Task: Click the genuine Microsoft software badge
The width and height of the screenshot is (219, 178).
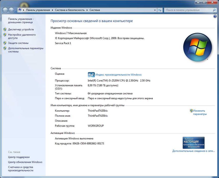Action: 193,143
